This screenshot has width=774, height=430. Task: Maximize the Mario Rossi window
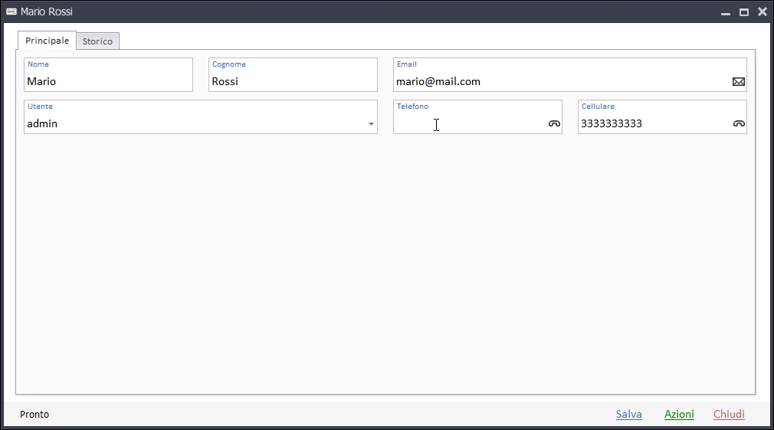(743, 12)
